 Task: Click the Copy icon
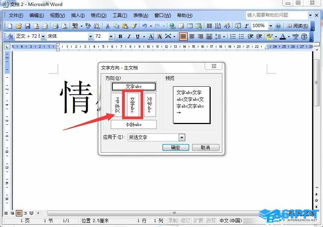116,26
